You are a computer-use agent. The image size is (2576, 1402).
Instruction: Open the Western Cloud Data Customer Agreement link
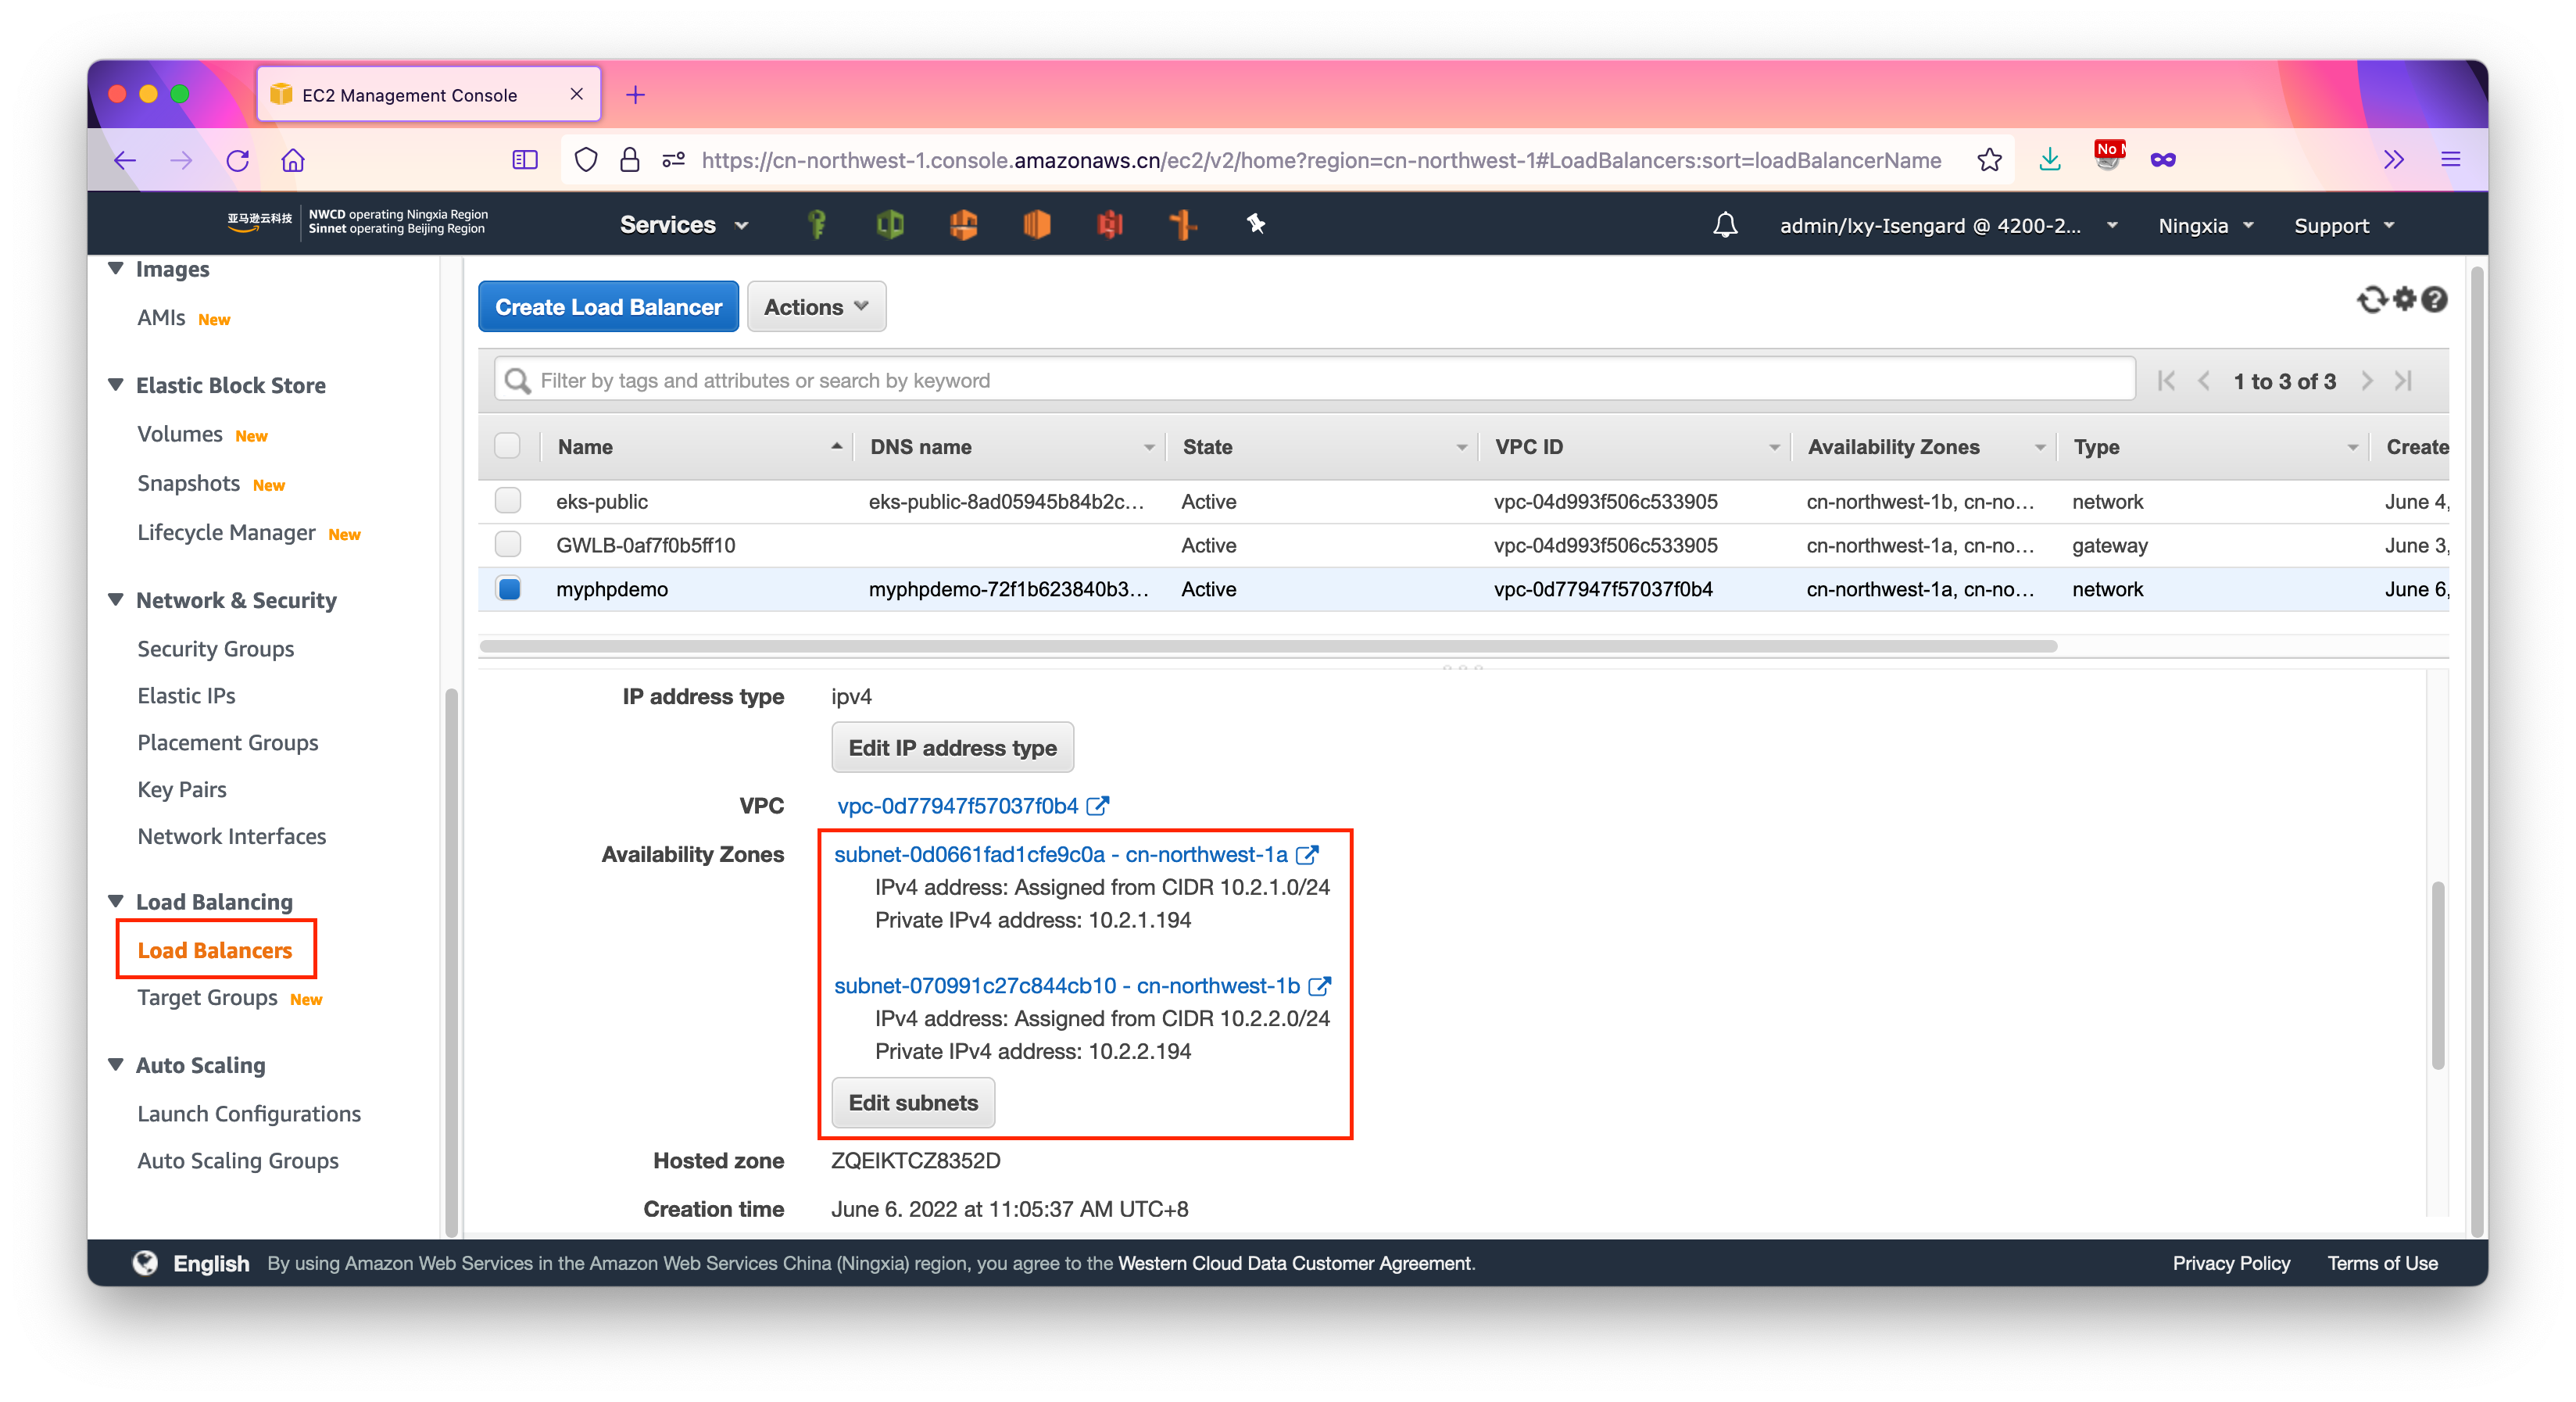point(1295,1263)
